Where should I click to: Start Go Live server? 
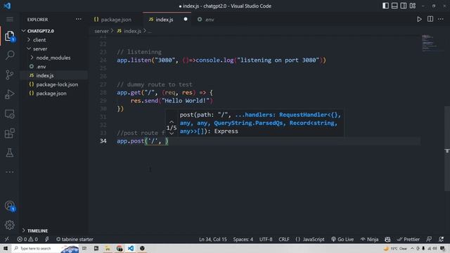(342, 239)
